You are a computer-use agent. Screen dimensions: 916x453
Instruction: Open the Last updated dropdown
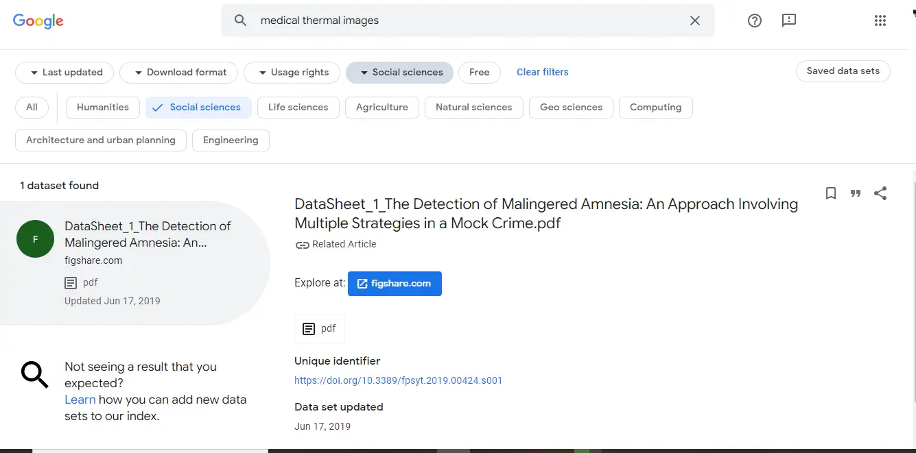point(64,72)
